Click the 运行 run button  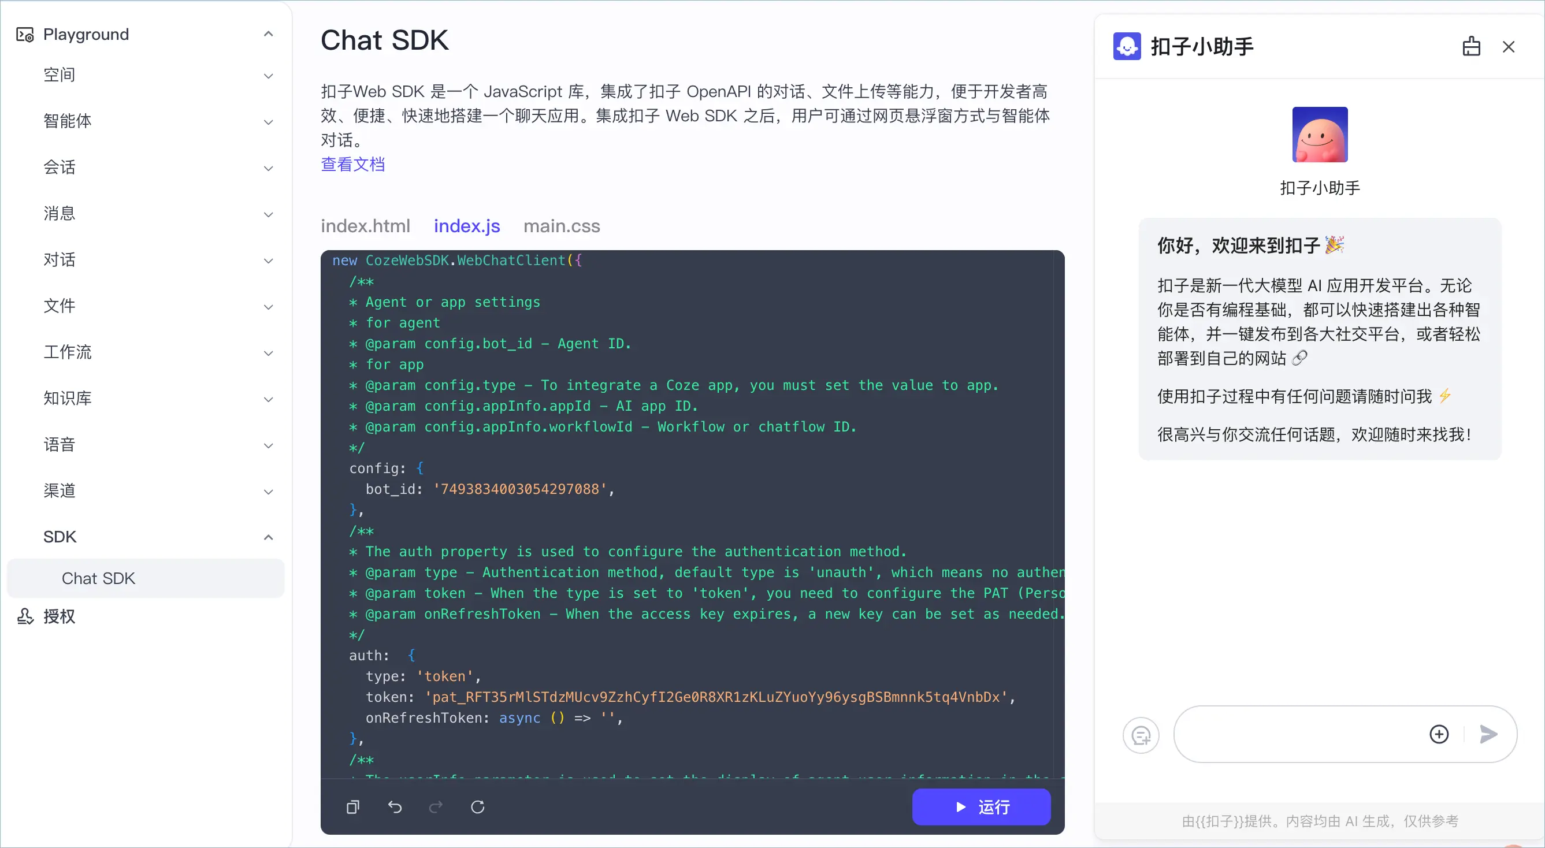pos(981,806)
